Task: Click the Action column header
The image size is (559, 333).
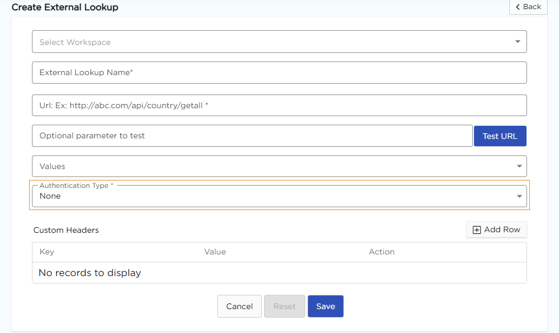Action: point(382,252)
